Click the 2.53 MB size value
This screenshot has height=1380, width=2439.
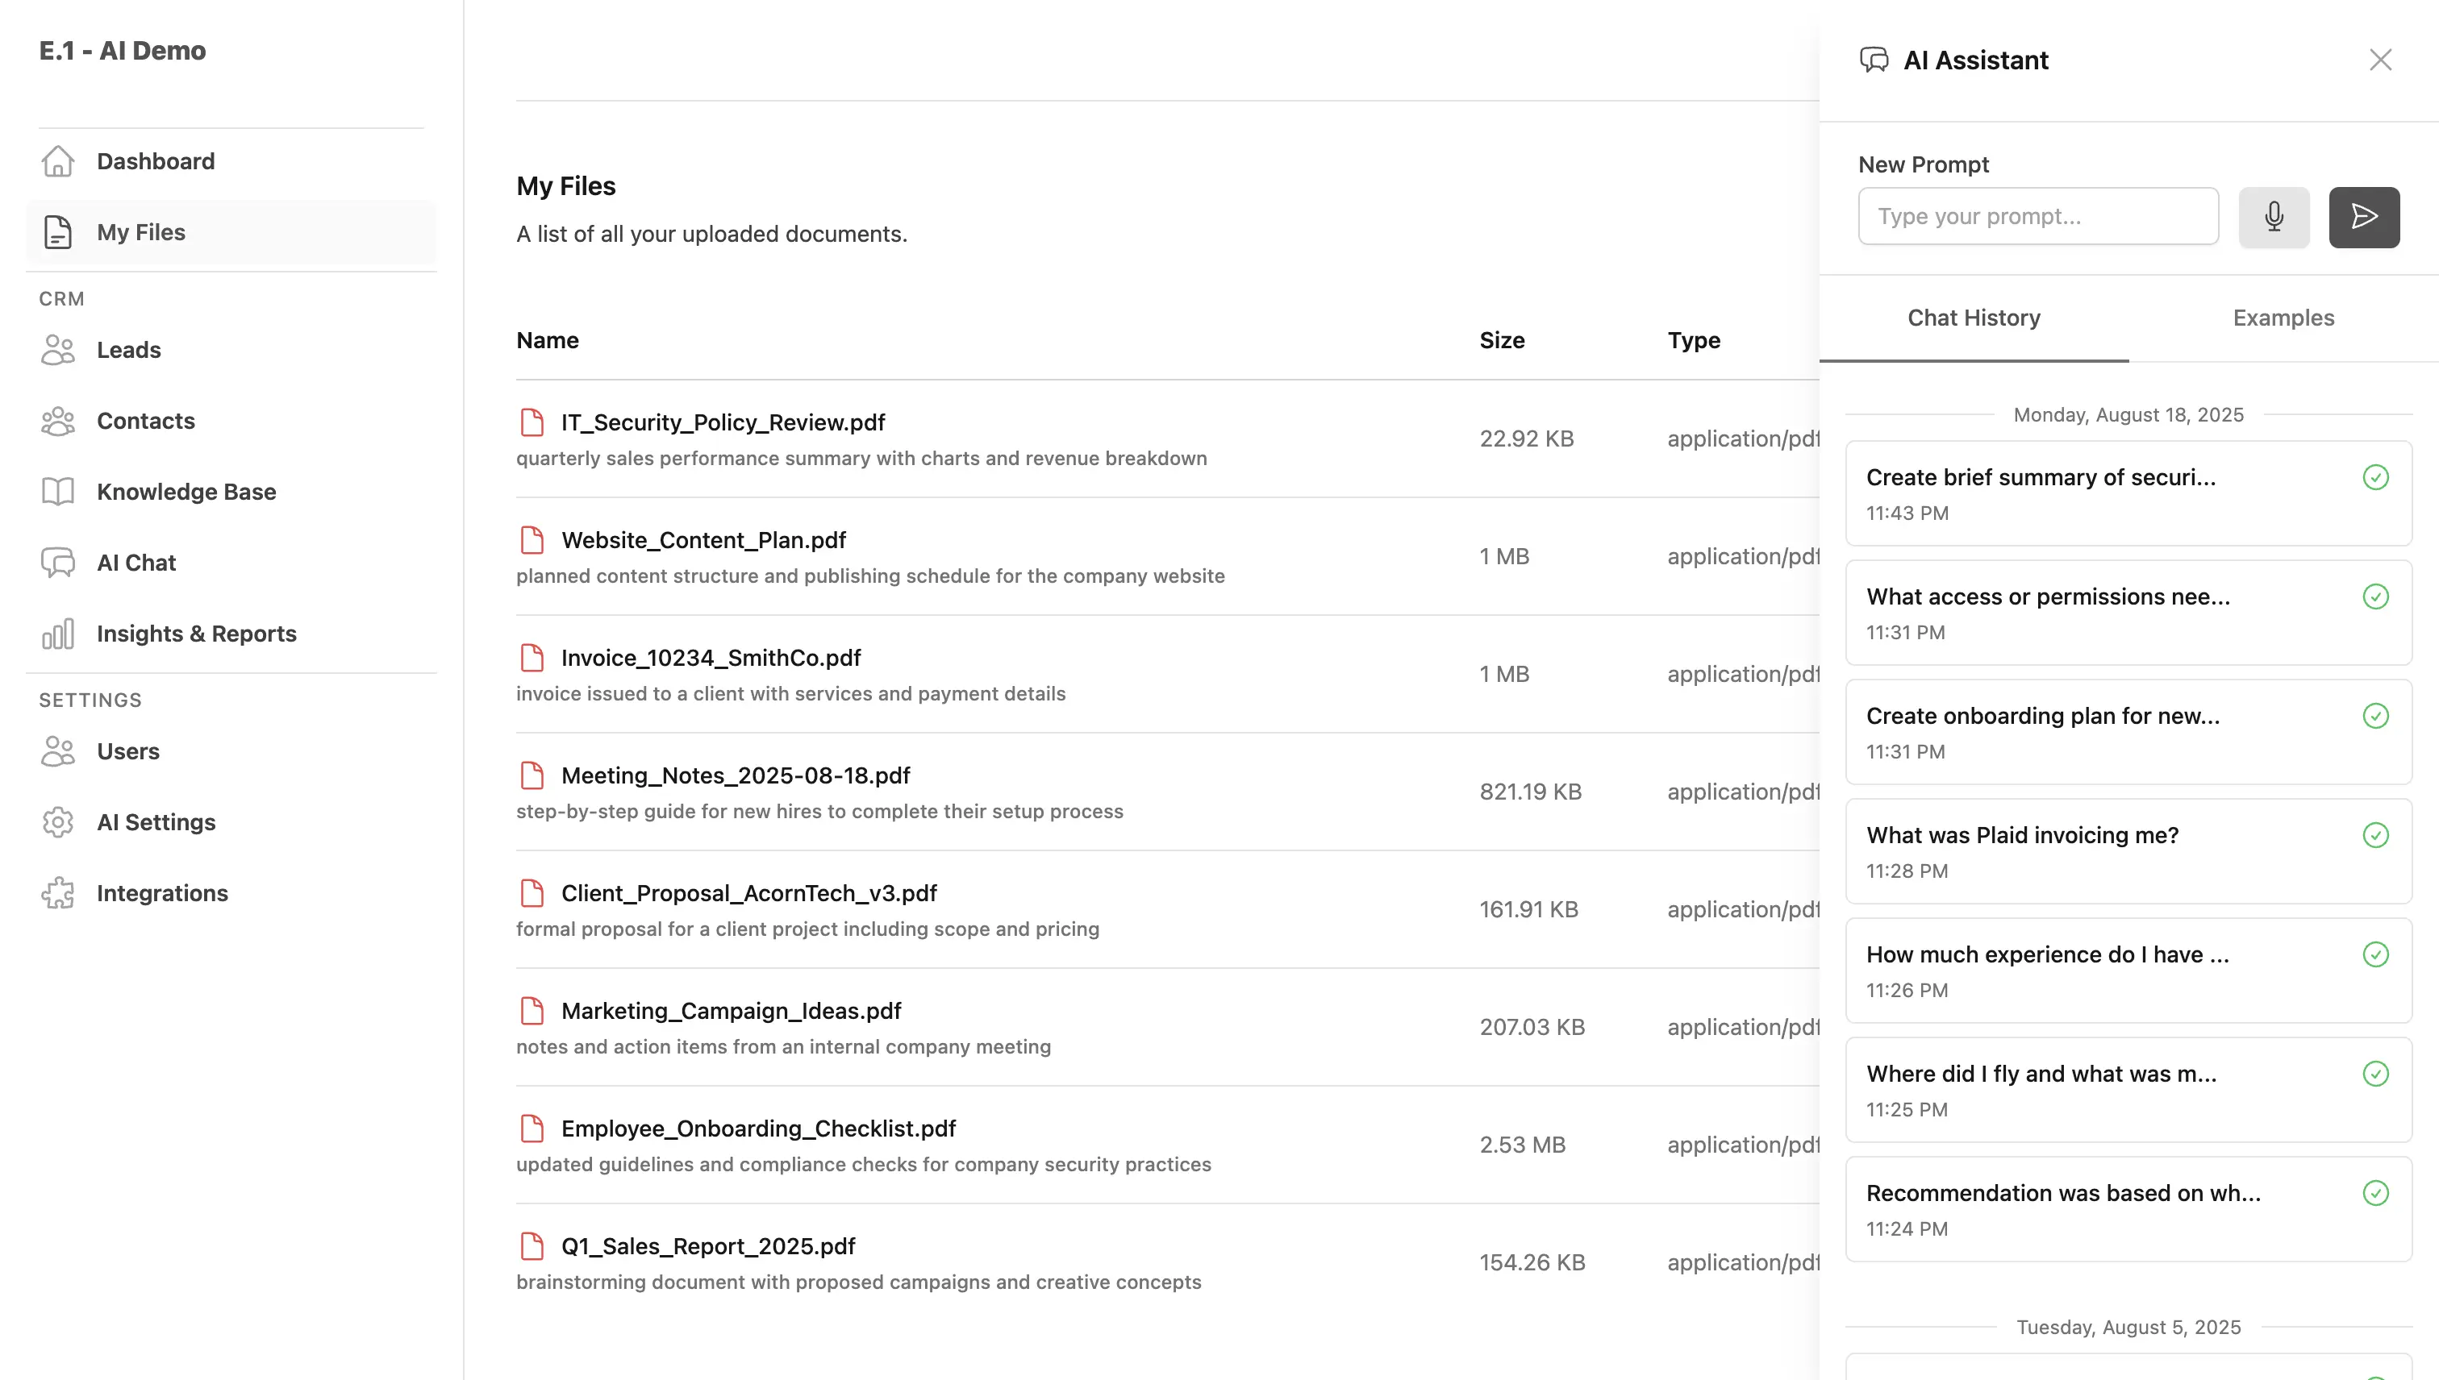(1522, 1145)
